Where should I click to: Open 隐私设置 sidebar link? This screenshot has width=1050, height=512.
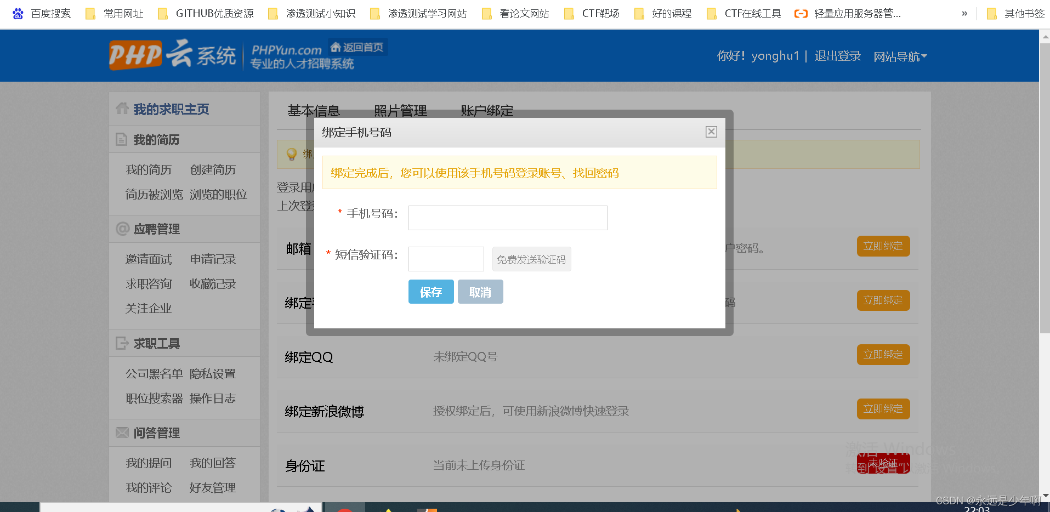click(x=213, y=374)
